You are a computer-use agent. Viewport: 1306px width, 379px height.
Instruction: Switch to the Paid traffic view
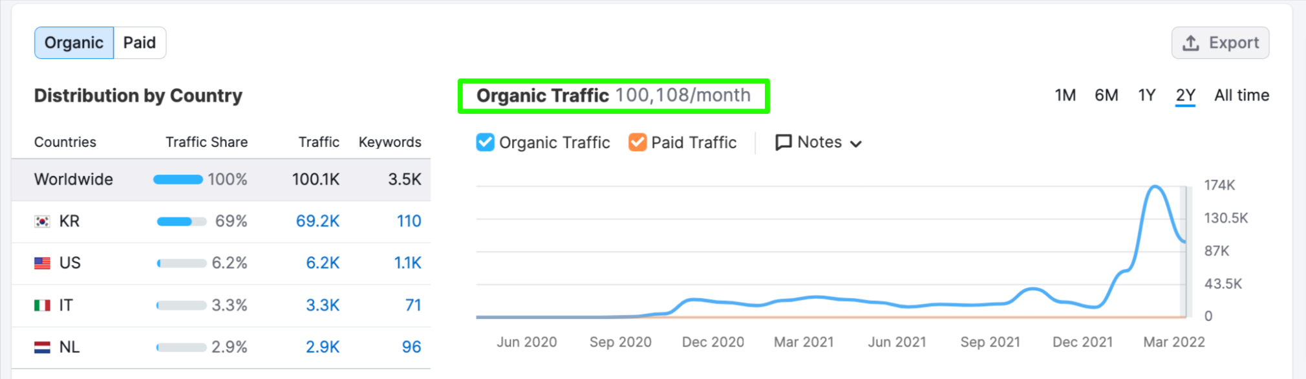(x=140, y=42)
